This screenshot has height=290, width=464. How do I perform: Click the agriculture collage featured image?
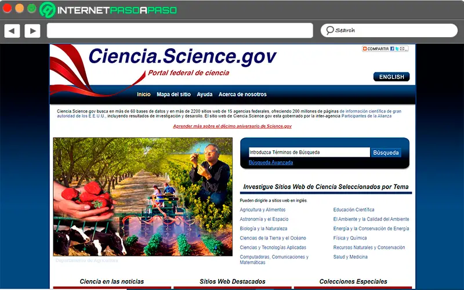(x=143, y=197)
